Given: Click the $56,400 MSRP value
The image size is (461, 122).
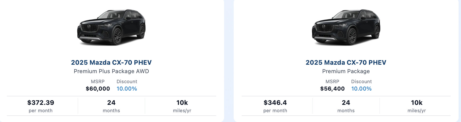Looking at the screenshot, I should tap(332, 89).
